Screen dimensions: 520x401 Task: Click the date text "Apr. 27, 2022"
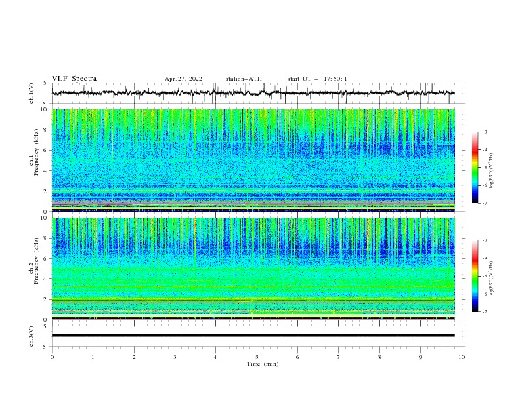coord(183,79)
